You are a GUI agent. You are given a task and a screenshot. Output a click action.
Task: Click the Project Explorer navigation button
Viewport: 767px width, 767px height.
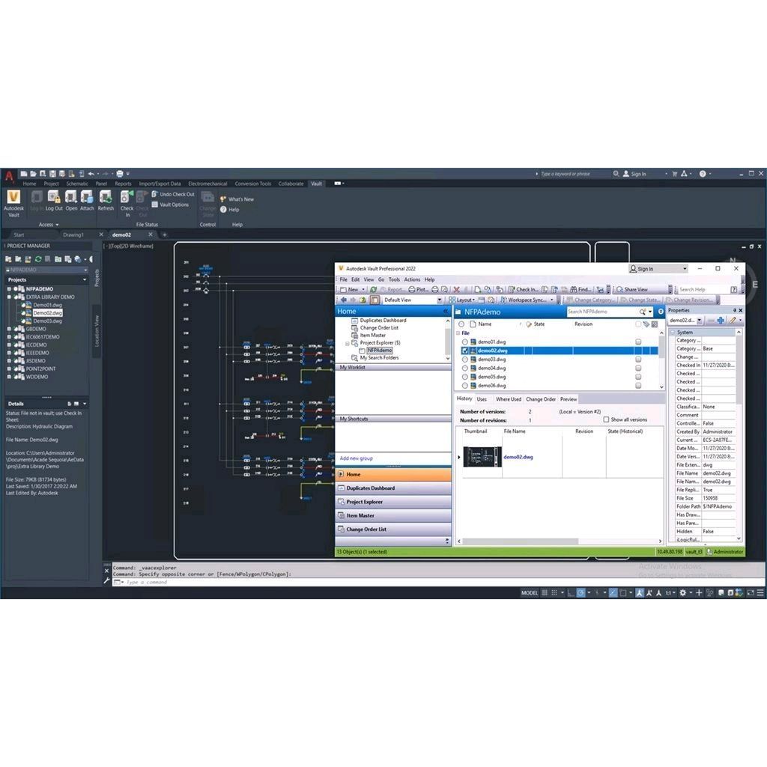[x=393, y=502]
